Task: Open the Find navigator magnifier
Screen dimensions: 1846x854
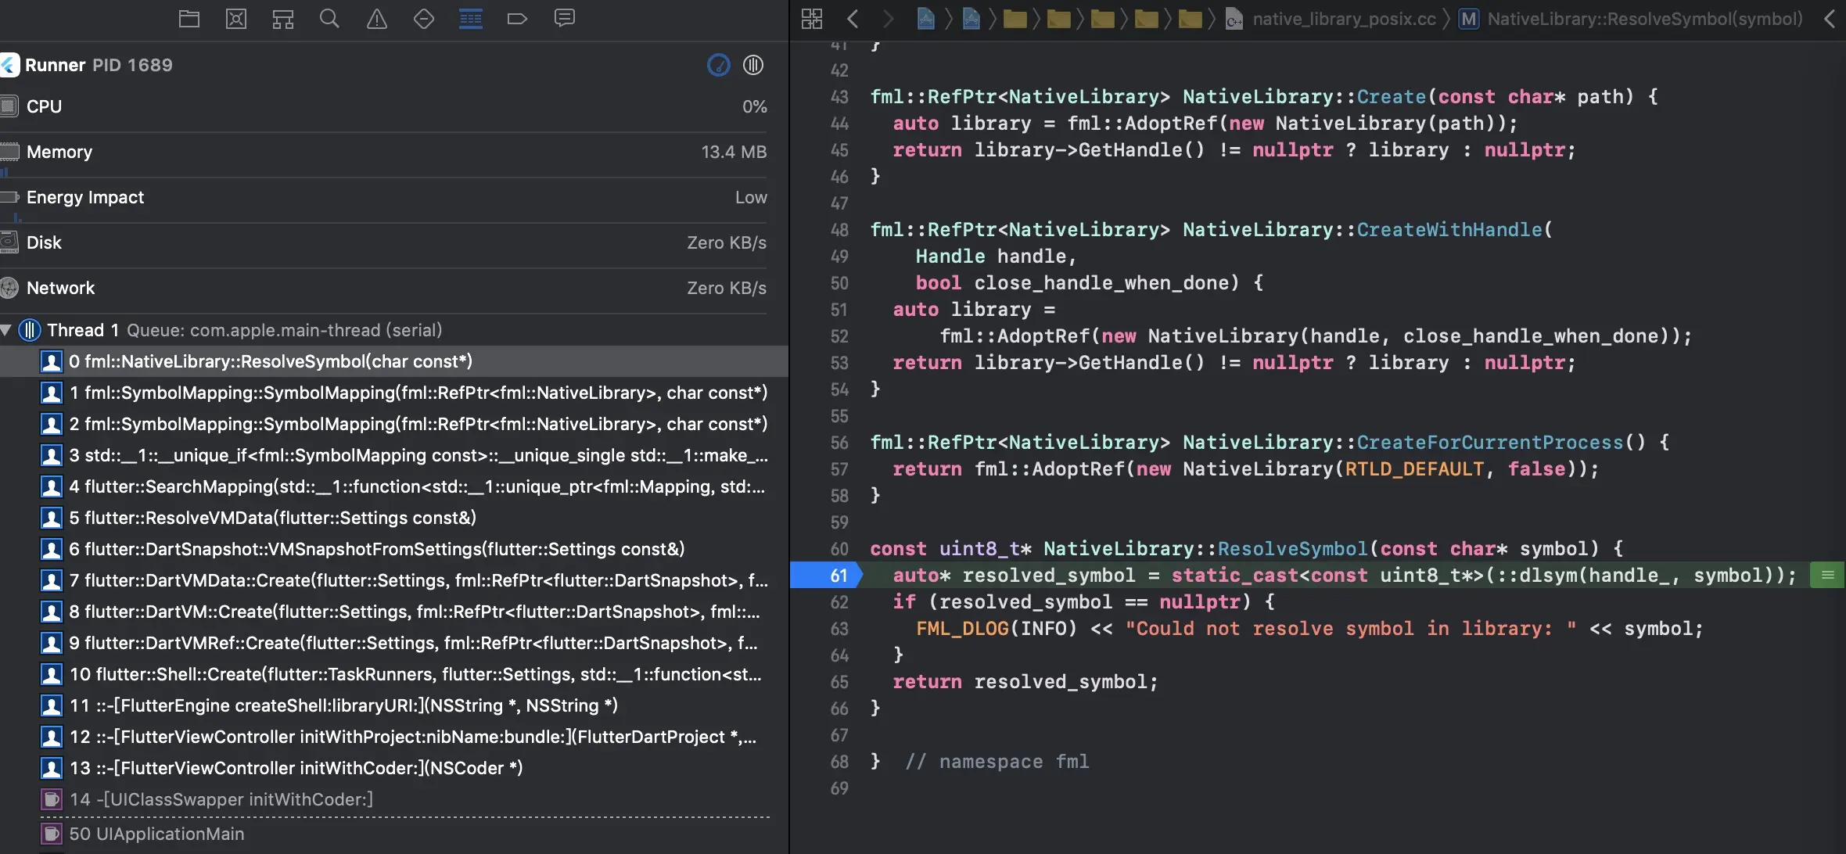Action: (330, 19)
